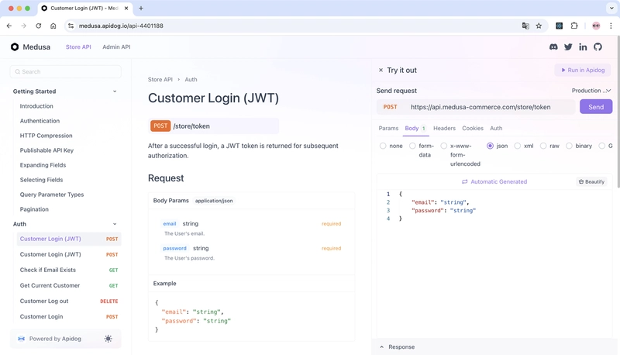Select the json body type
The image size is (620, 355).
pyautogui.click(x=490, y=146)
